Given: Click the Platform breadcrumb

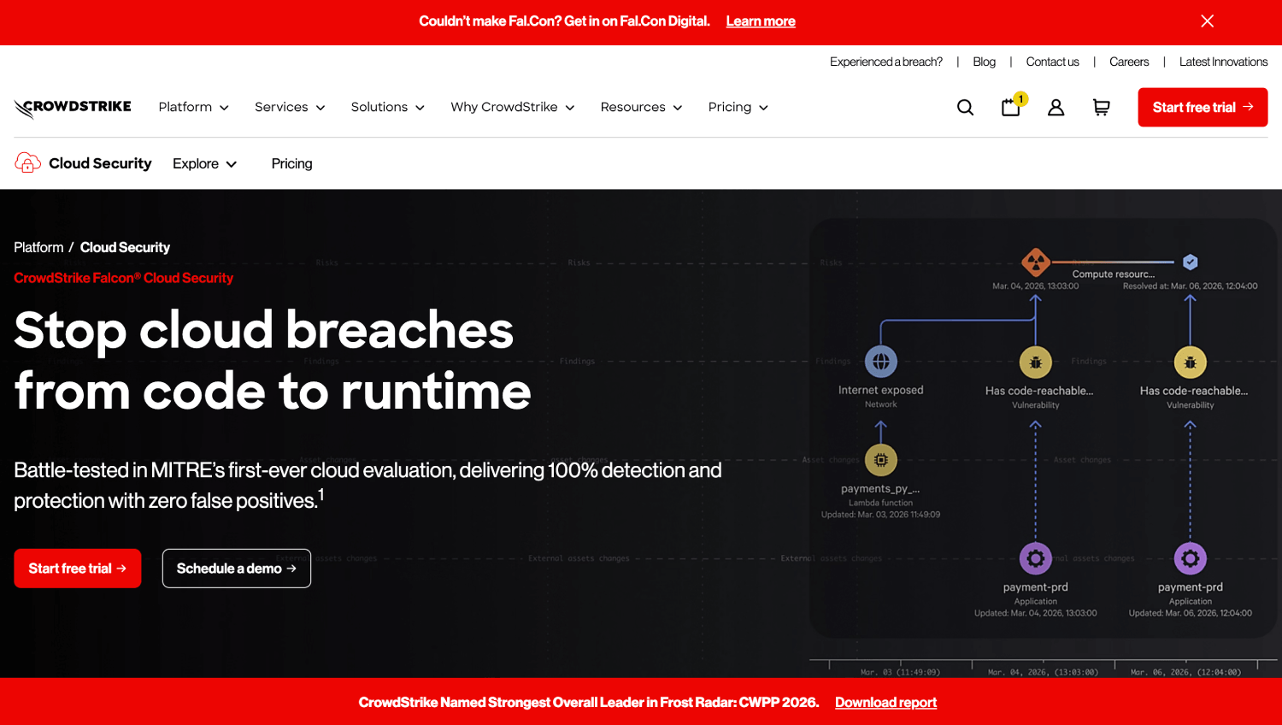Looking at the screenshot, I should [38, 247].
